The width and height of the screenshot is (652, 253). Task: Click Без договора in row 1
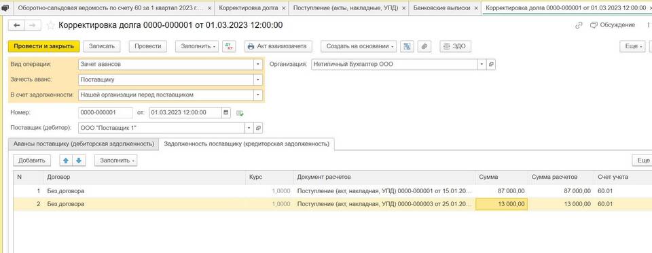[66, 191]
